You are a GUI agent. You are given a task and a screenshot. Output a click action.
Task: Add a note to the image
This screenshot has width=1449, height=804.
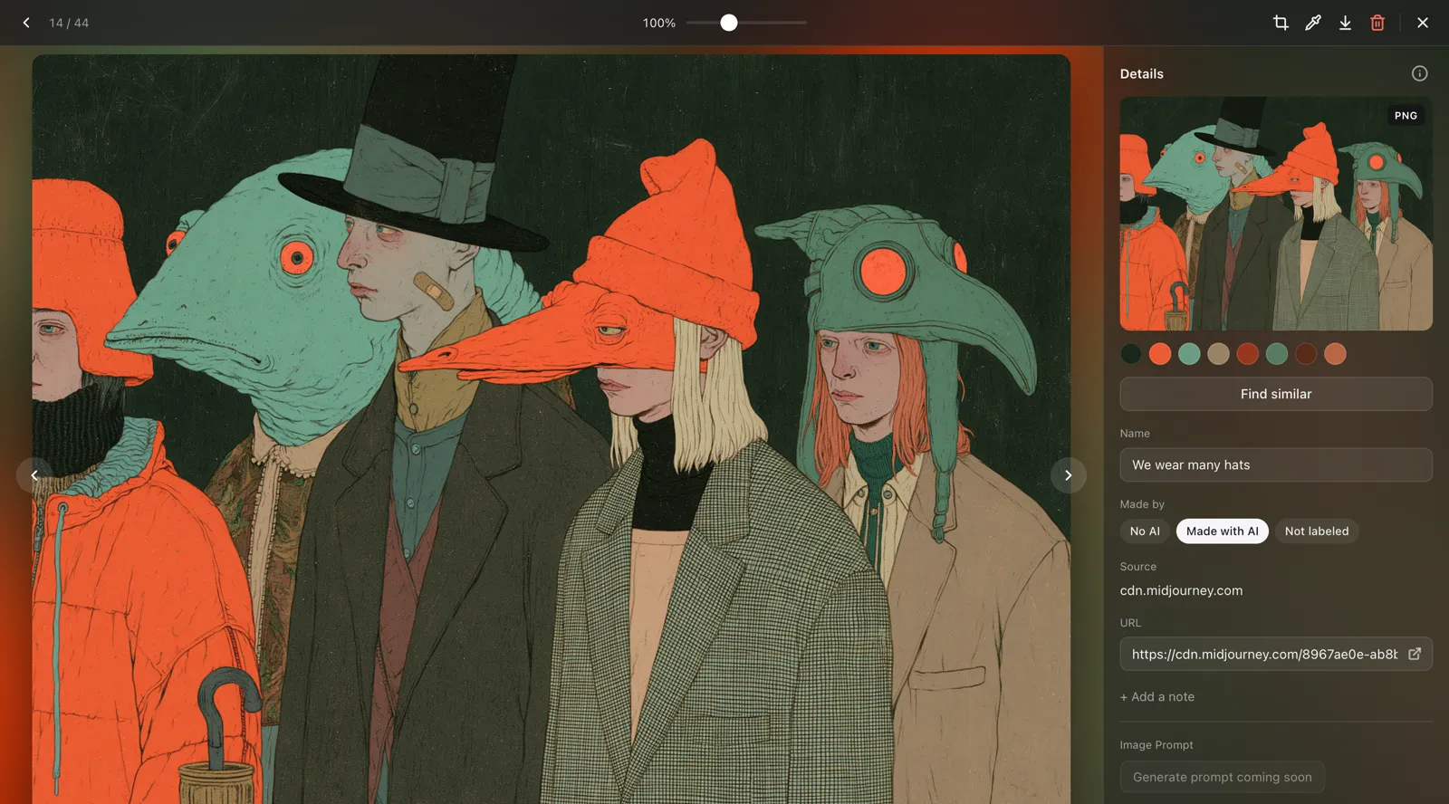(x=1157, y=697)
